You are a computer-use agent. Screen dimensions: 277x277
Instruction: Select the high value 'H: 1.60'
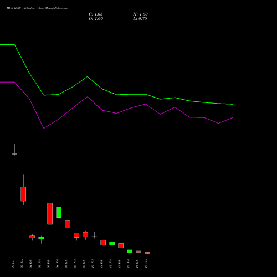[140, 14]
